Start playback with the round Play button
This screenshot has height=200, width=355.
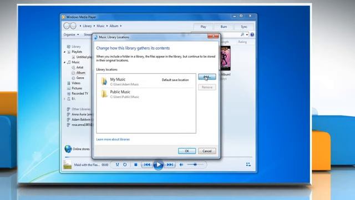[x=158, y=165]
